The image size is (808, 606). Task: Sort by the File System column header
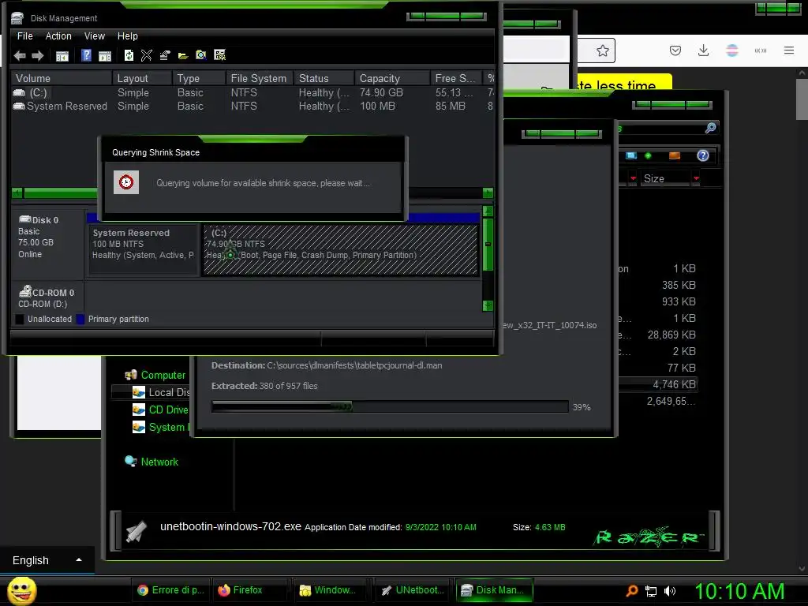[x=260, y=78]
